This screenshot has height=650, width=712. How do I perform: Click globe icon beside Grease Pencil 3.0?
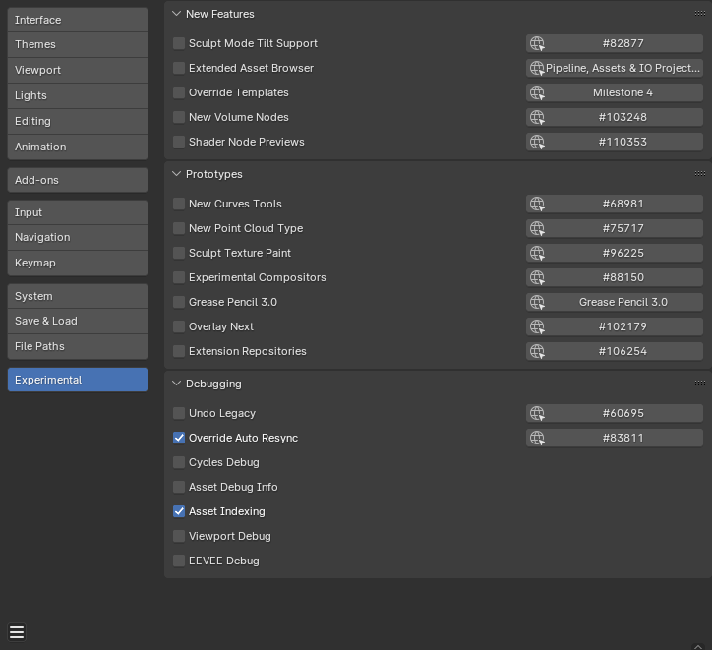point(537,302)
